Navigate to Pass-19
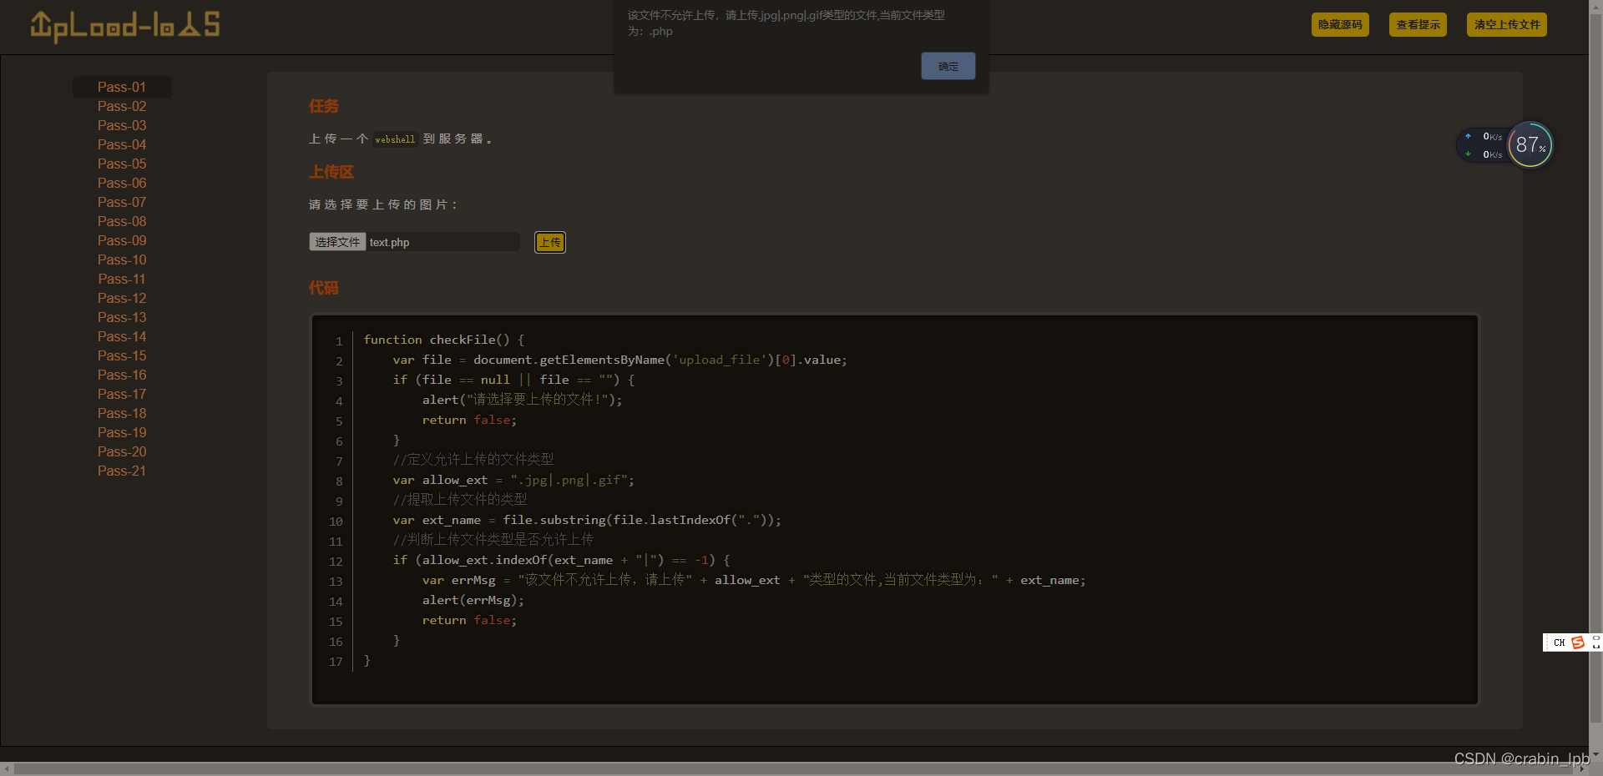 (x=122, y=432)
